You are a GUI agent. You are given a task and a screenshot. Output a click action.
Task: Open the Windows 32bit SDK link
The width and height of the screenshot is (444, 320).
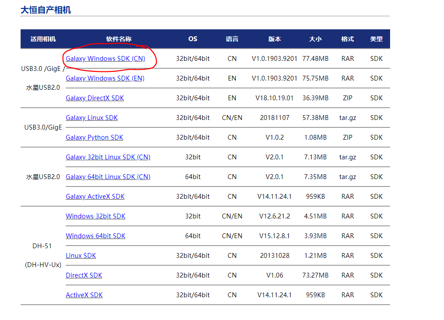tap(96, 216)
